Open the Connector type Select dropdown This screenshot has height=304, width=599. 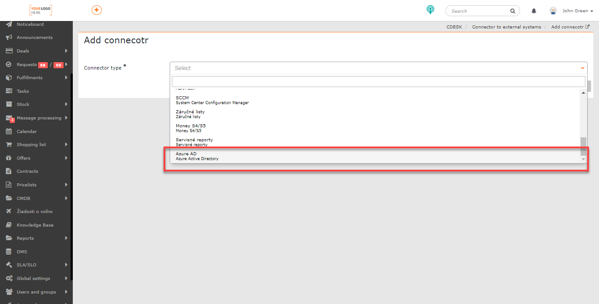(378, 68)
